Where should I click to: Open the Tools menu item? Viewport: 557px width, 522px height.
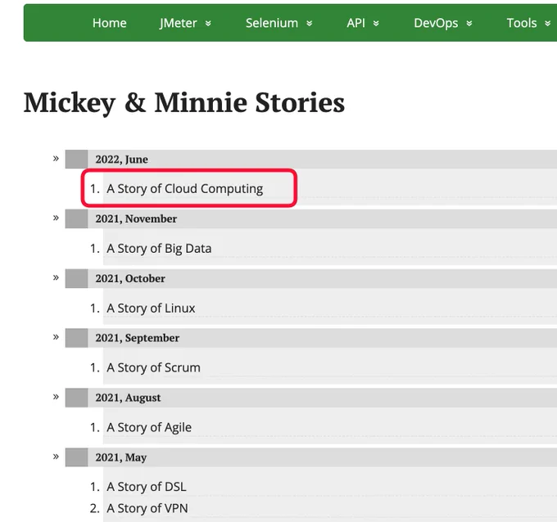coord(522,23)
